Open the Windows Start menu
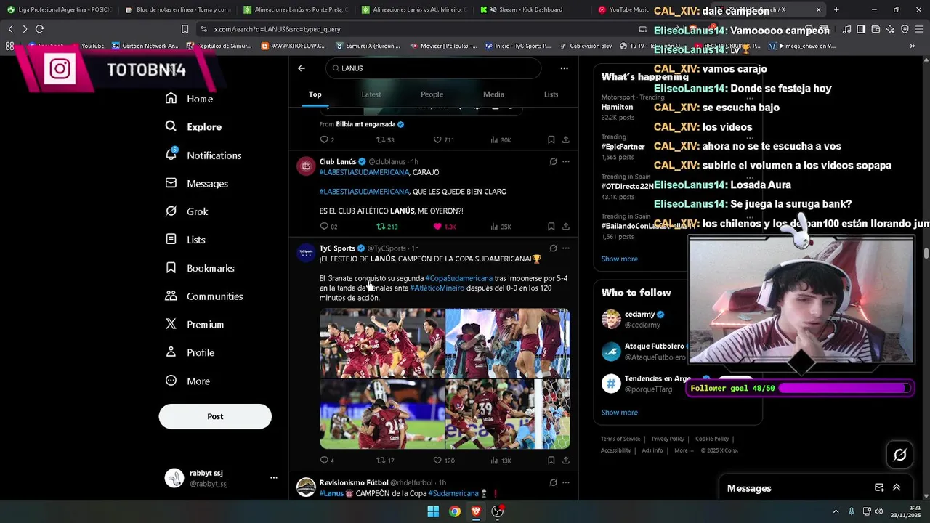This screenshot has width=930, height=523. (433, 511)
